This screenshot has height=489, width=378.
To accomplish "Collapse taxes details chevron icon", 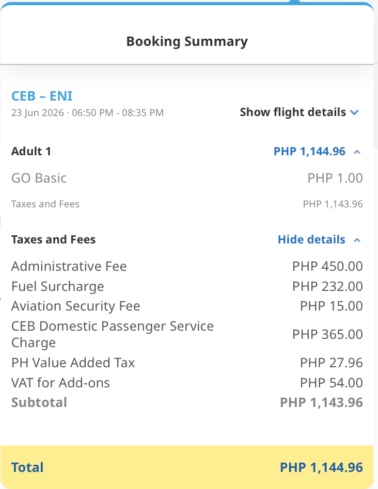I will point(357,240).
